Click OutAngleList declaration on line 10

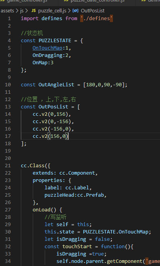(x=56, y=85)
